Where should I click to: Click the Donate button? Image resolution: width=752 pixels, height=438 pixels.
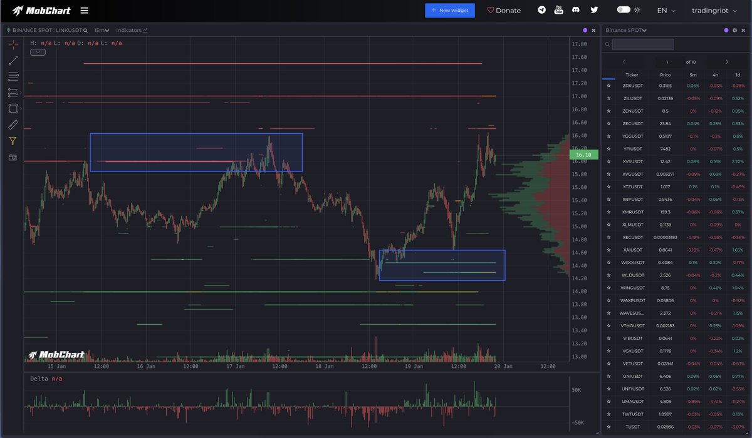(503, 10)
